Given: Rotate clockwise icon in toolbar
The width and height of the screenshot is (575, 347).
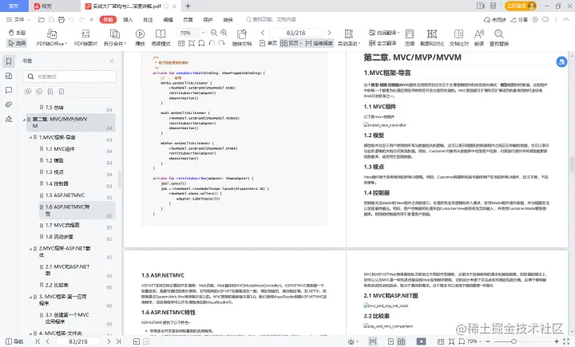Looking at the screenshot, I should [221, 43].
